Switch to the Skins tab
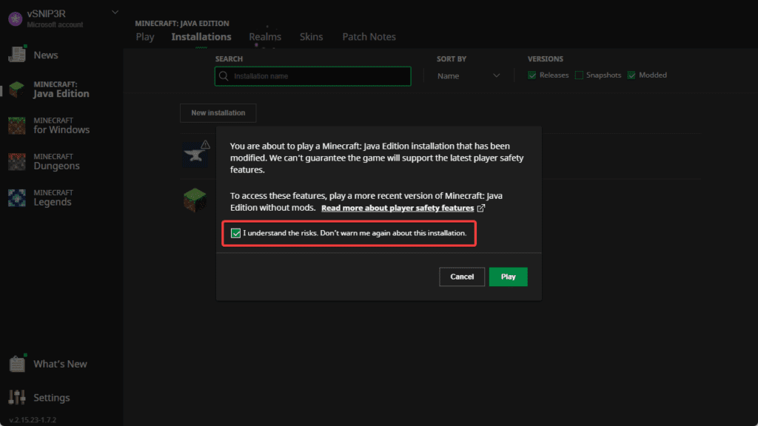758x426 pixels. click(x=311, y=37)
